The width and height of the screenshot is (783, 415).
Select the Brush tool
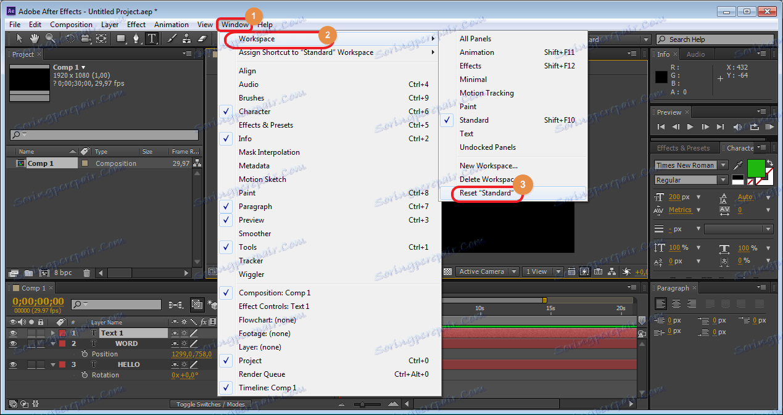172,38
